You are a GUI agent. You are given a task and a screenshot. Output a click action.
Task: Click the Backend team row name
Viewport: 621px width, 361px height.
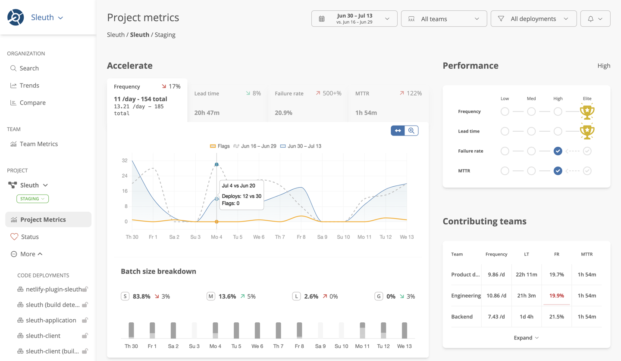tap(462, 316)
